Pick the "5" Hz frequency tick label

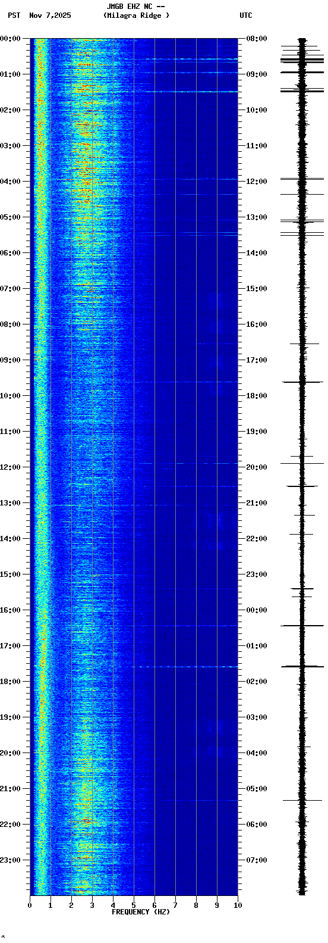pos(134,905)
